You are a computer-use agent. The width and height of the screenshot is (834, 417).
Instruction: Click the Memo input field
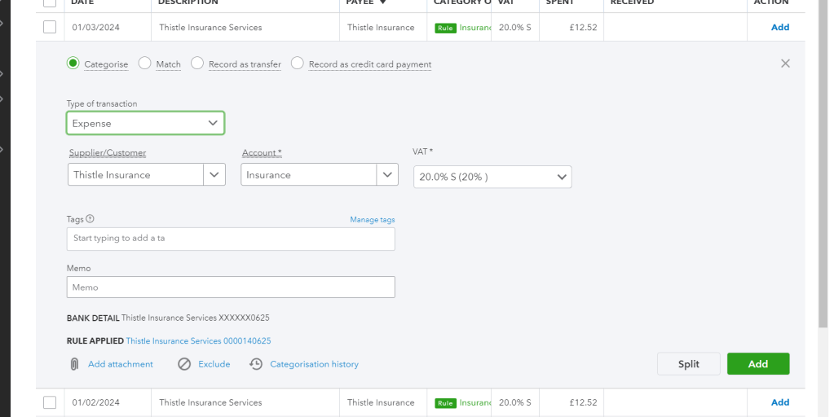[x=231, y=287]
